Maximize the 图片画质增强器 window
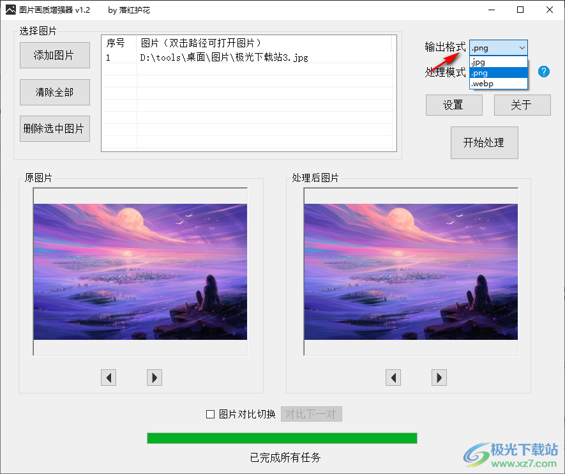Viewport: 565px width, 474px height. click(520, 10)
